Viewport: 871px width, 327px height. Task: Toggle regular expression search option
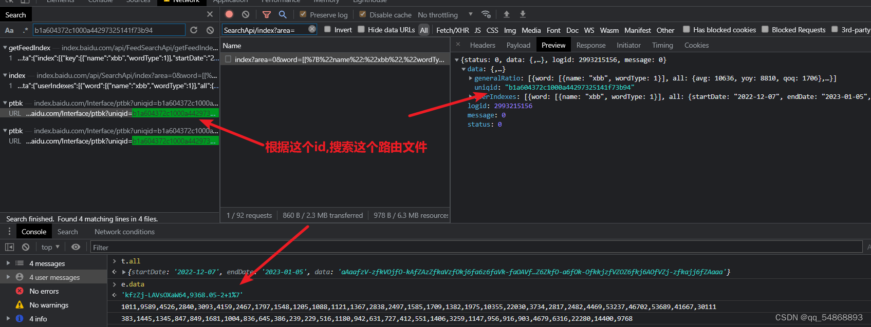25,30
